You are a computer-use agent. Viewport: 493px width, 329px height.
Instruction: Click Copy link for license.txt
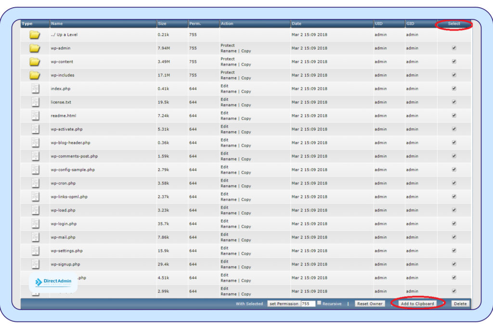[x=246, y=105]
